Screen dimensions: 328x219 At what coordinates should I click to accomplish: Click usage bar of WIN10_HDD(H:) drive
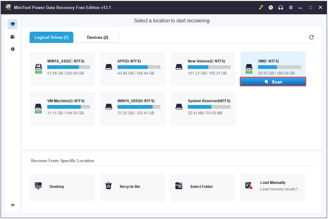139,107
